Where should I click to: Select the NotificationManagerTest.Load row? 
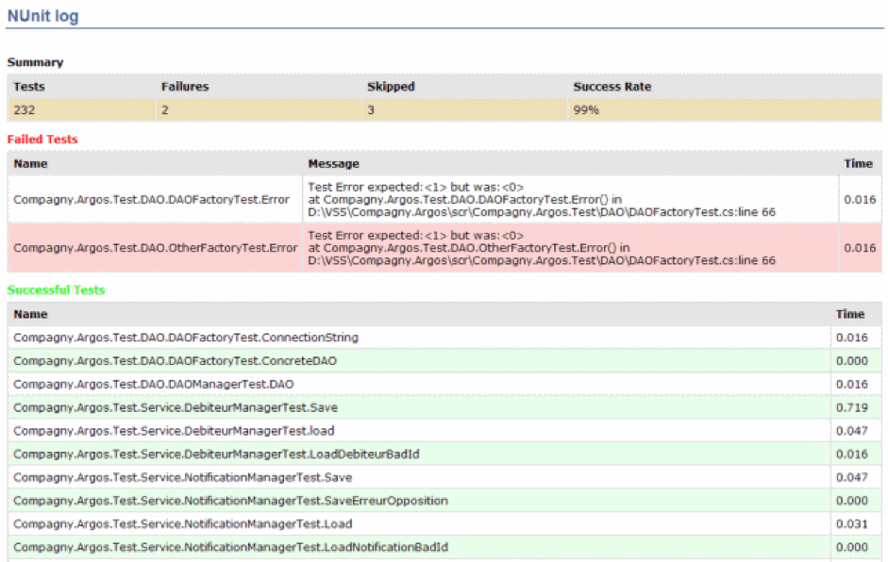[x=444, y=523]
